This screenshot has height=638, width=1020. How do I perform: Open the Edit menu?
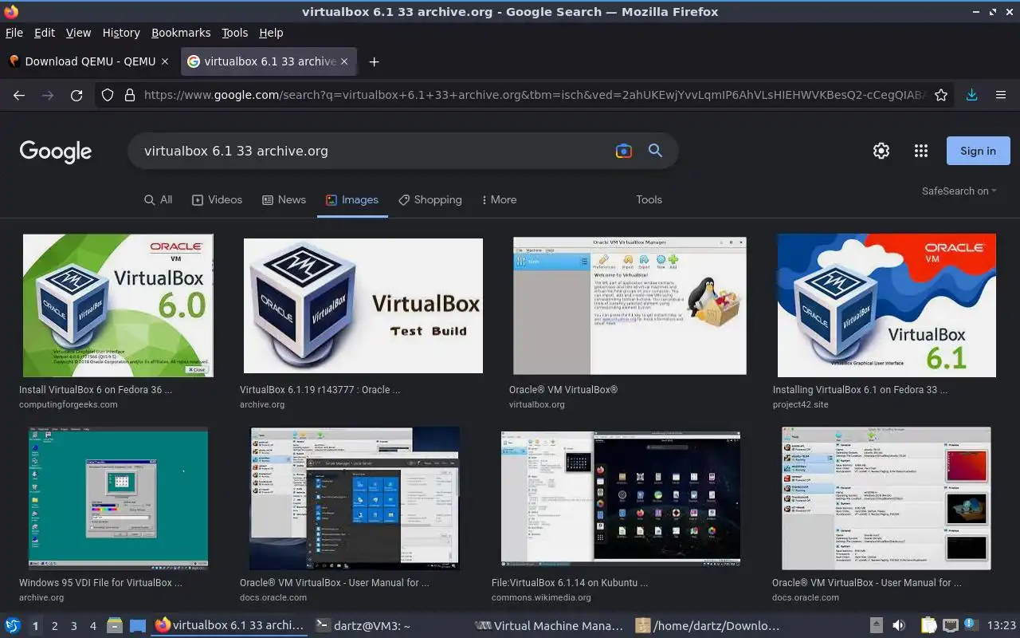point(45,33)
